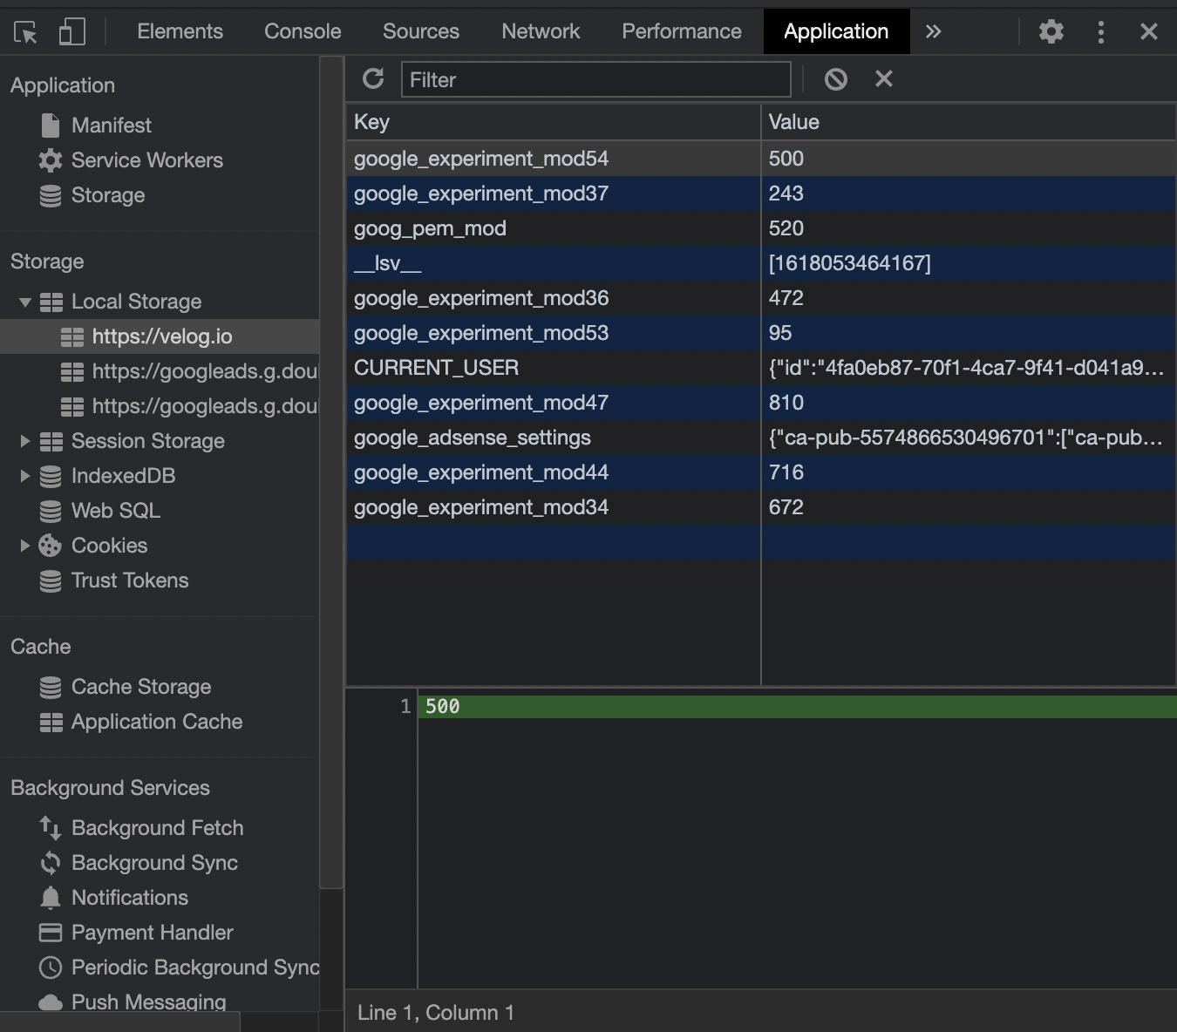Expand the Session Storage tree item
1177x1032 pixels.
click(x=24, y=441)
